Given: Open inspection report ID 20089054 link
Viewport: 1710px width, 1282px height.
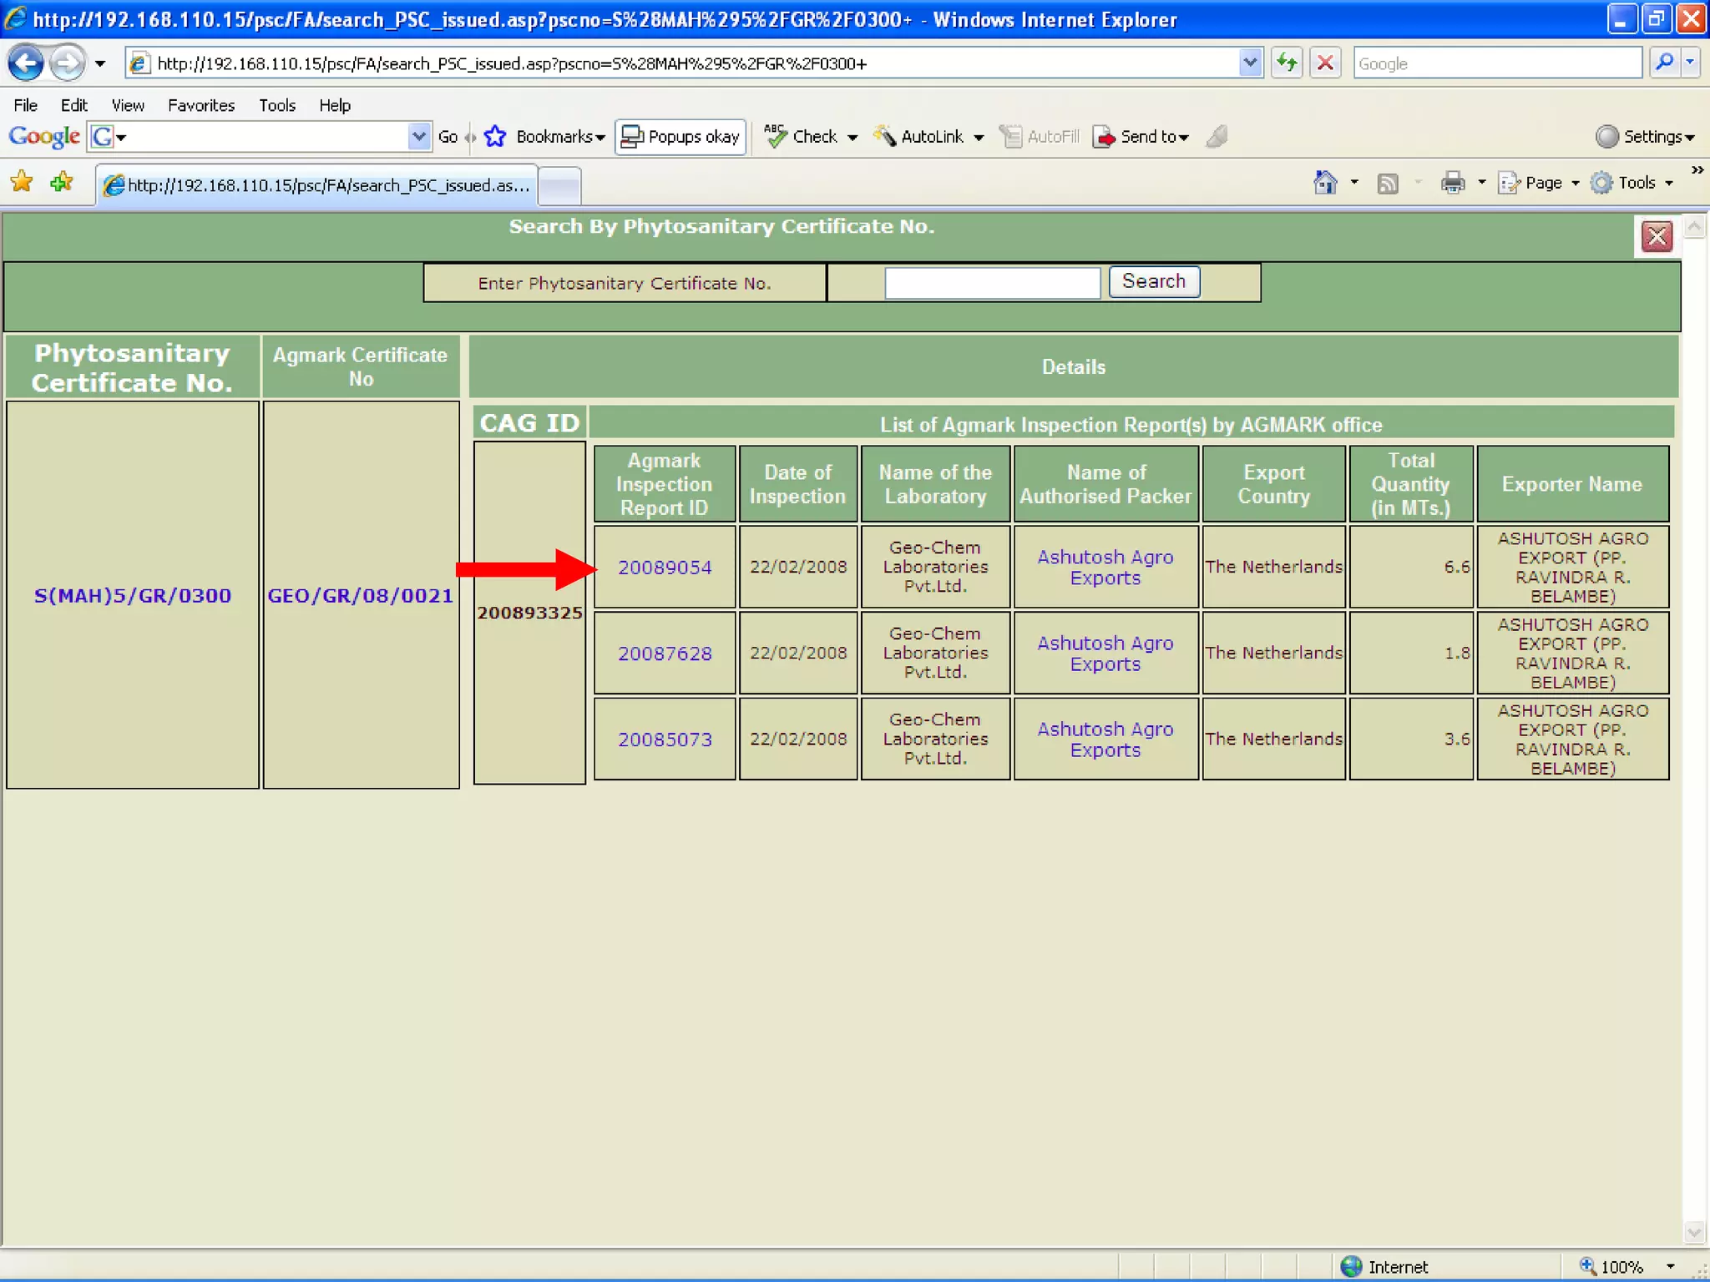Looking at the screenshot, I should click(665, 568).
